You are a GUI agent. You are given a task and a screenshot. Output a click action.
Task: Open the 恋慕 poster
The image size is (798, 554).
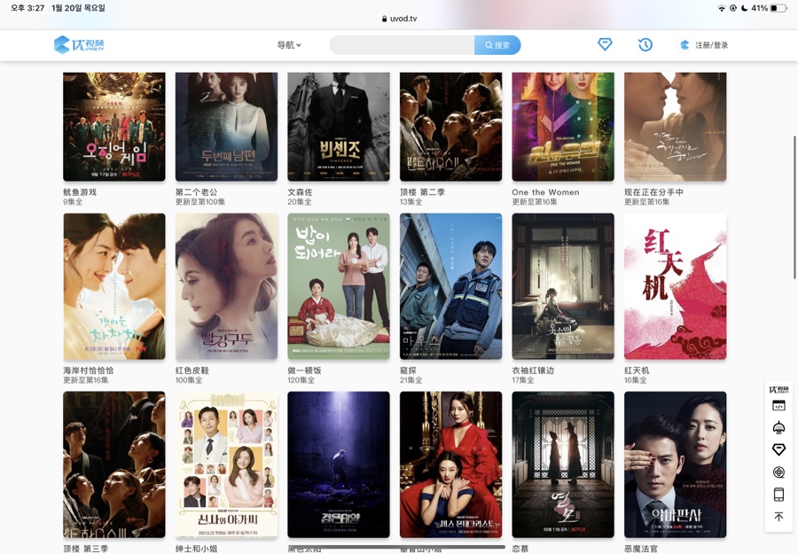[x=563, y=464]
